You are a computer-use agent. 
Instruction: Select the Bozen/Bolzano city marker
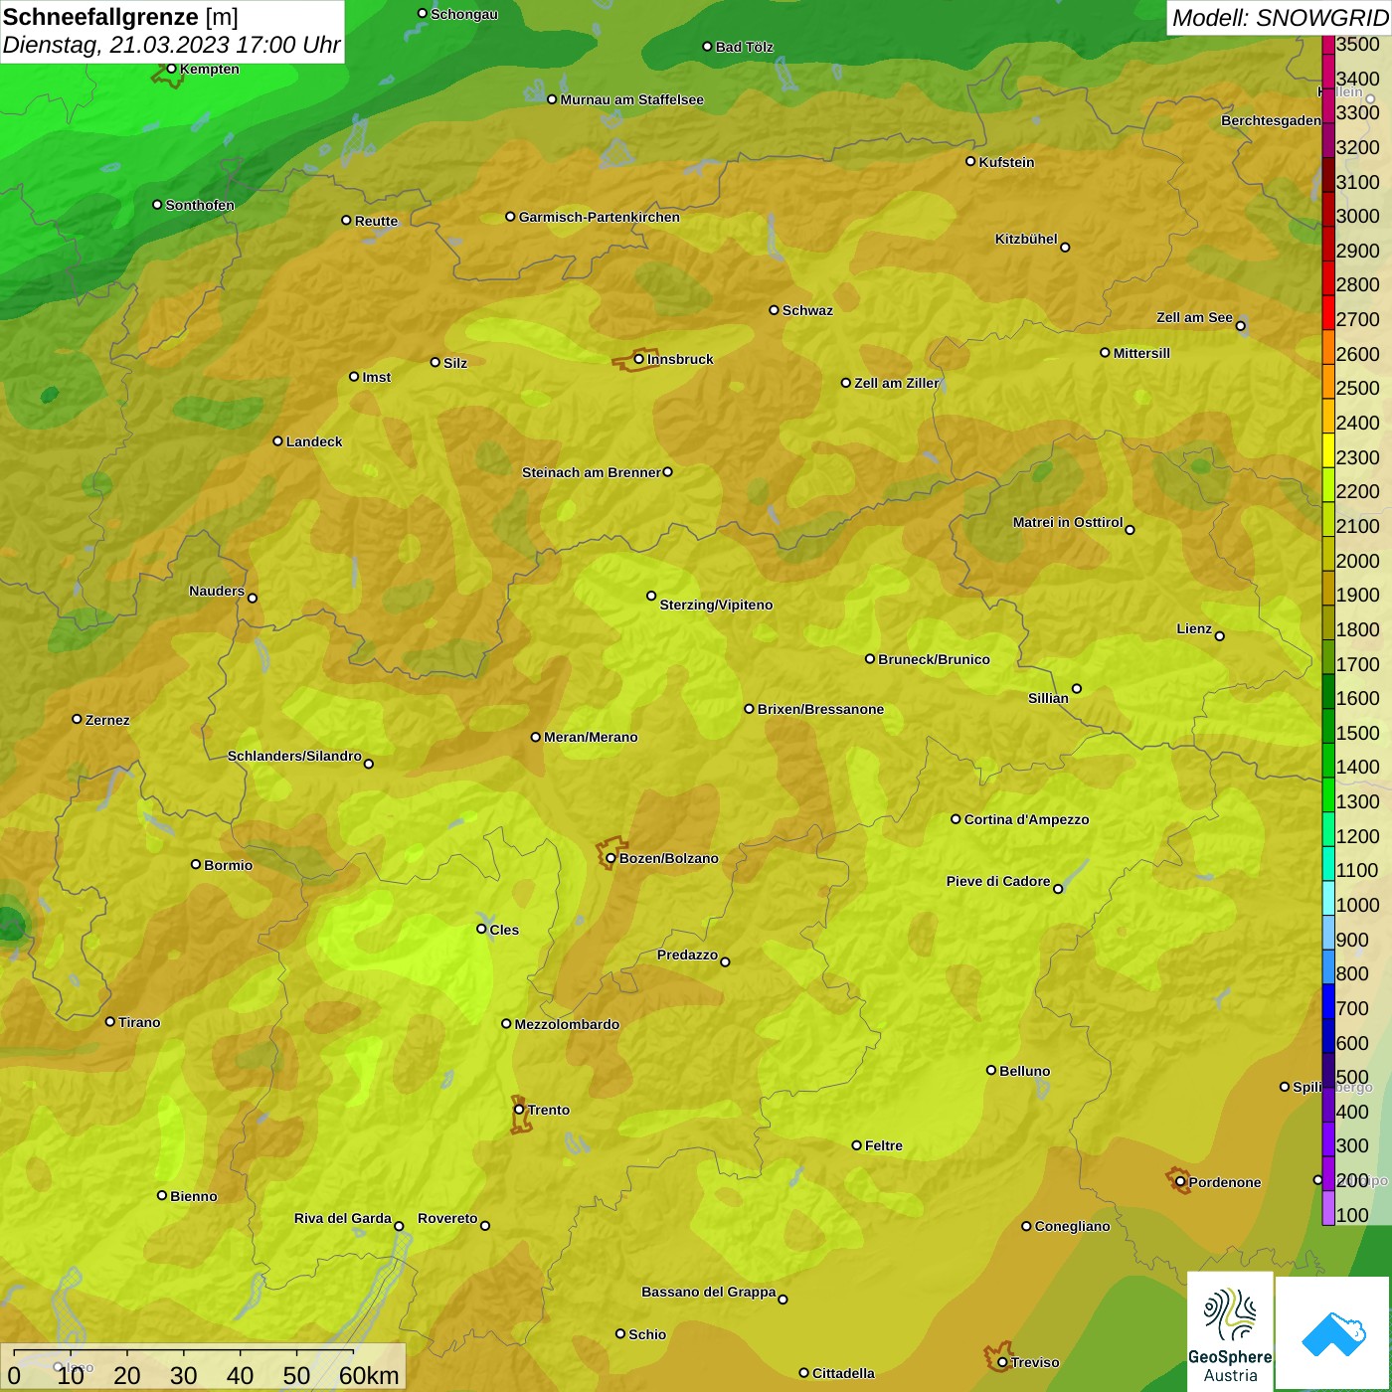[x=611, y=858]
